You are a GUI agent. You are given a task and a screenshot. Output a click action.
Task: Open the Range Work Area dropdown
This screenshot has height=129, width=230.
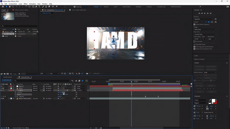[205, 30]
